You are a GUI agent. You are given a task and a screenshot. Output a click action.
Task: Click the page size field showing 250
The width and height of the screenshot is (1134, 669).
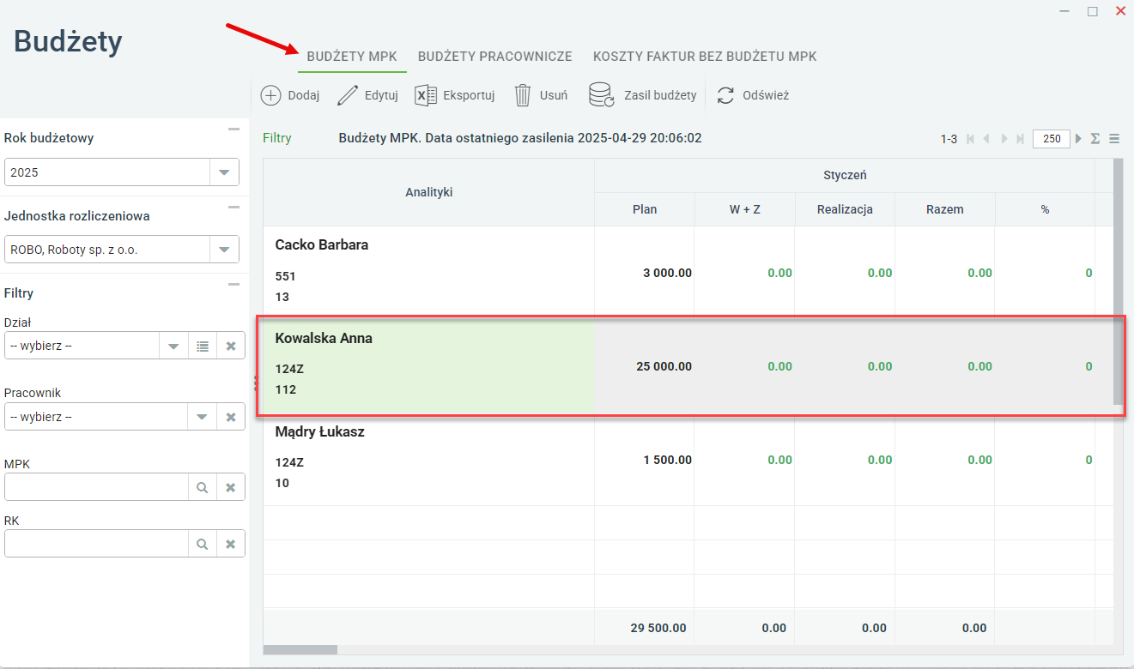[x=1052, y=139]
